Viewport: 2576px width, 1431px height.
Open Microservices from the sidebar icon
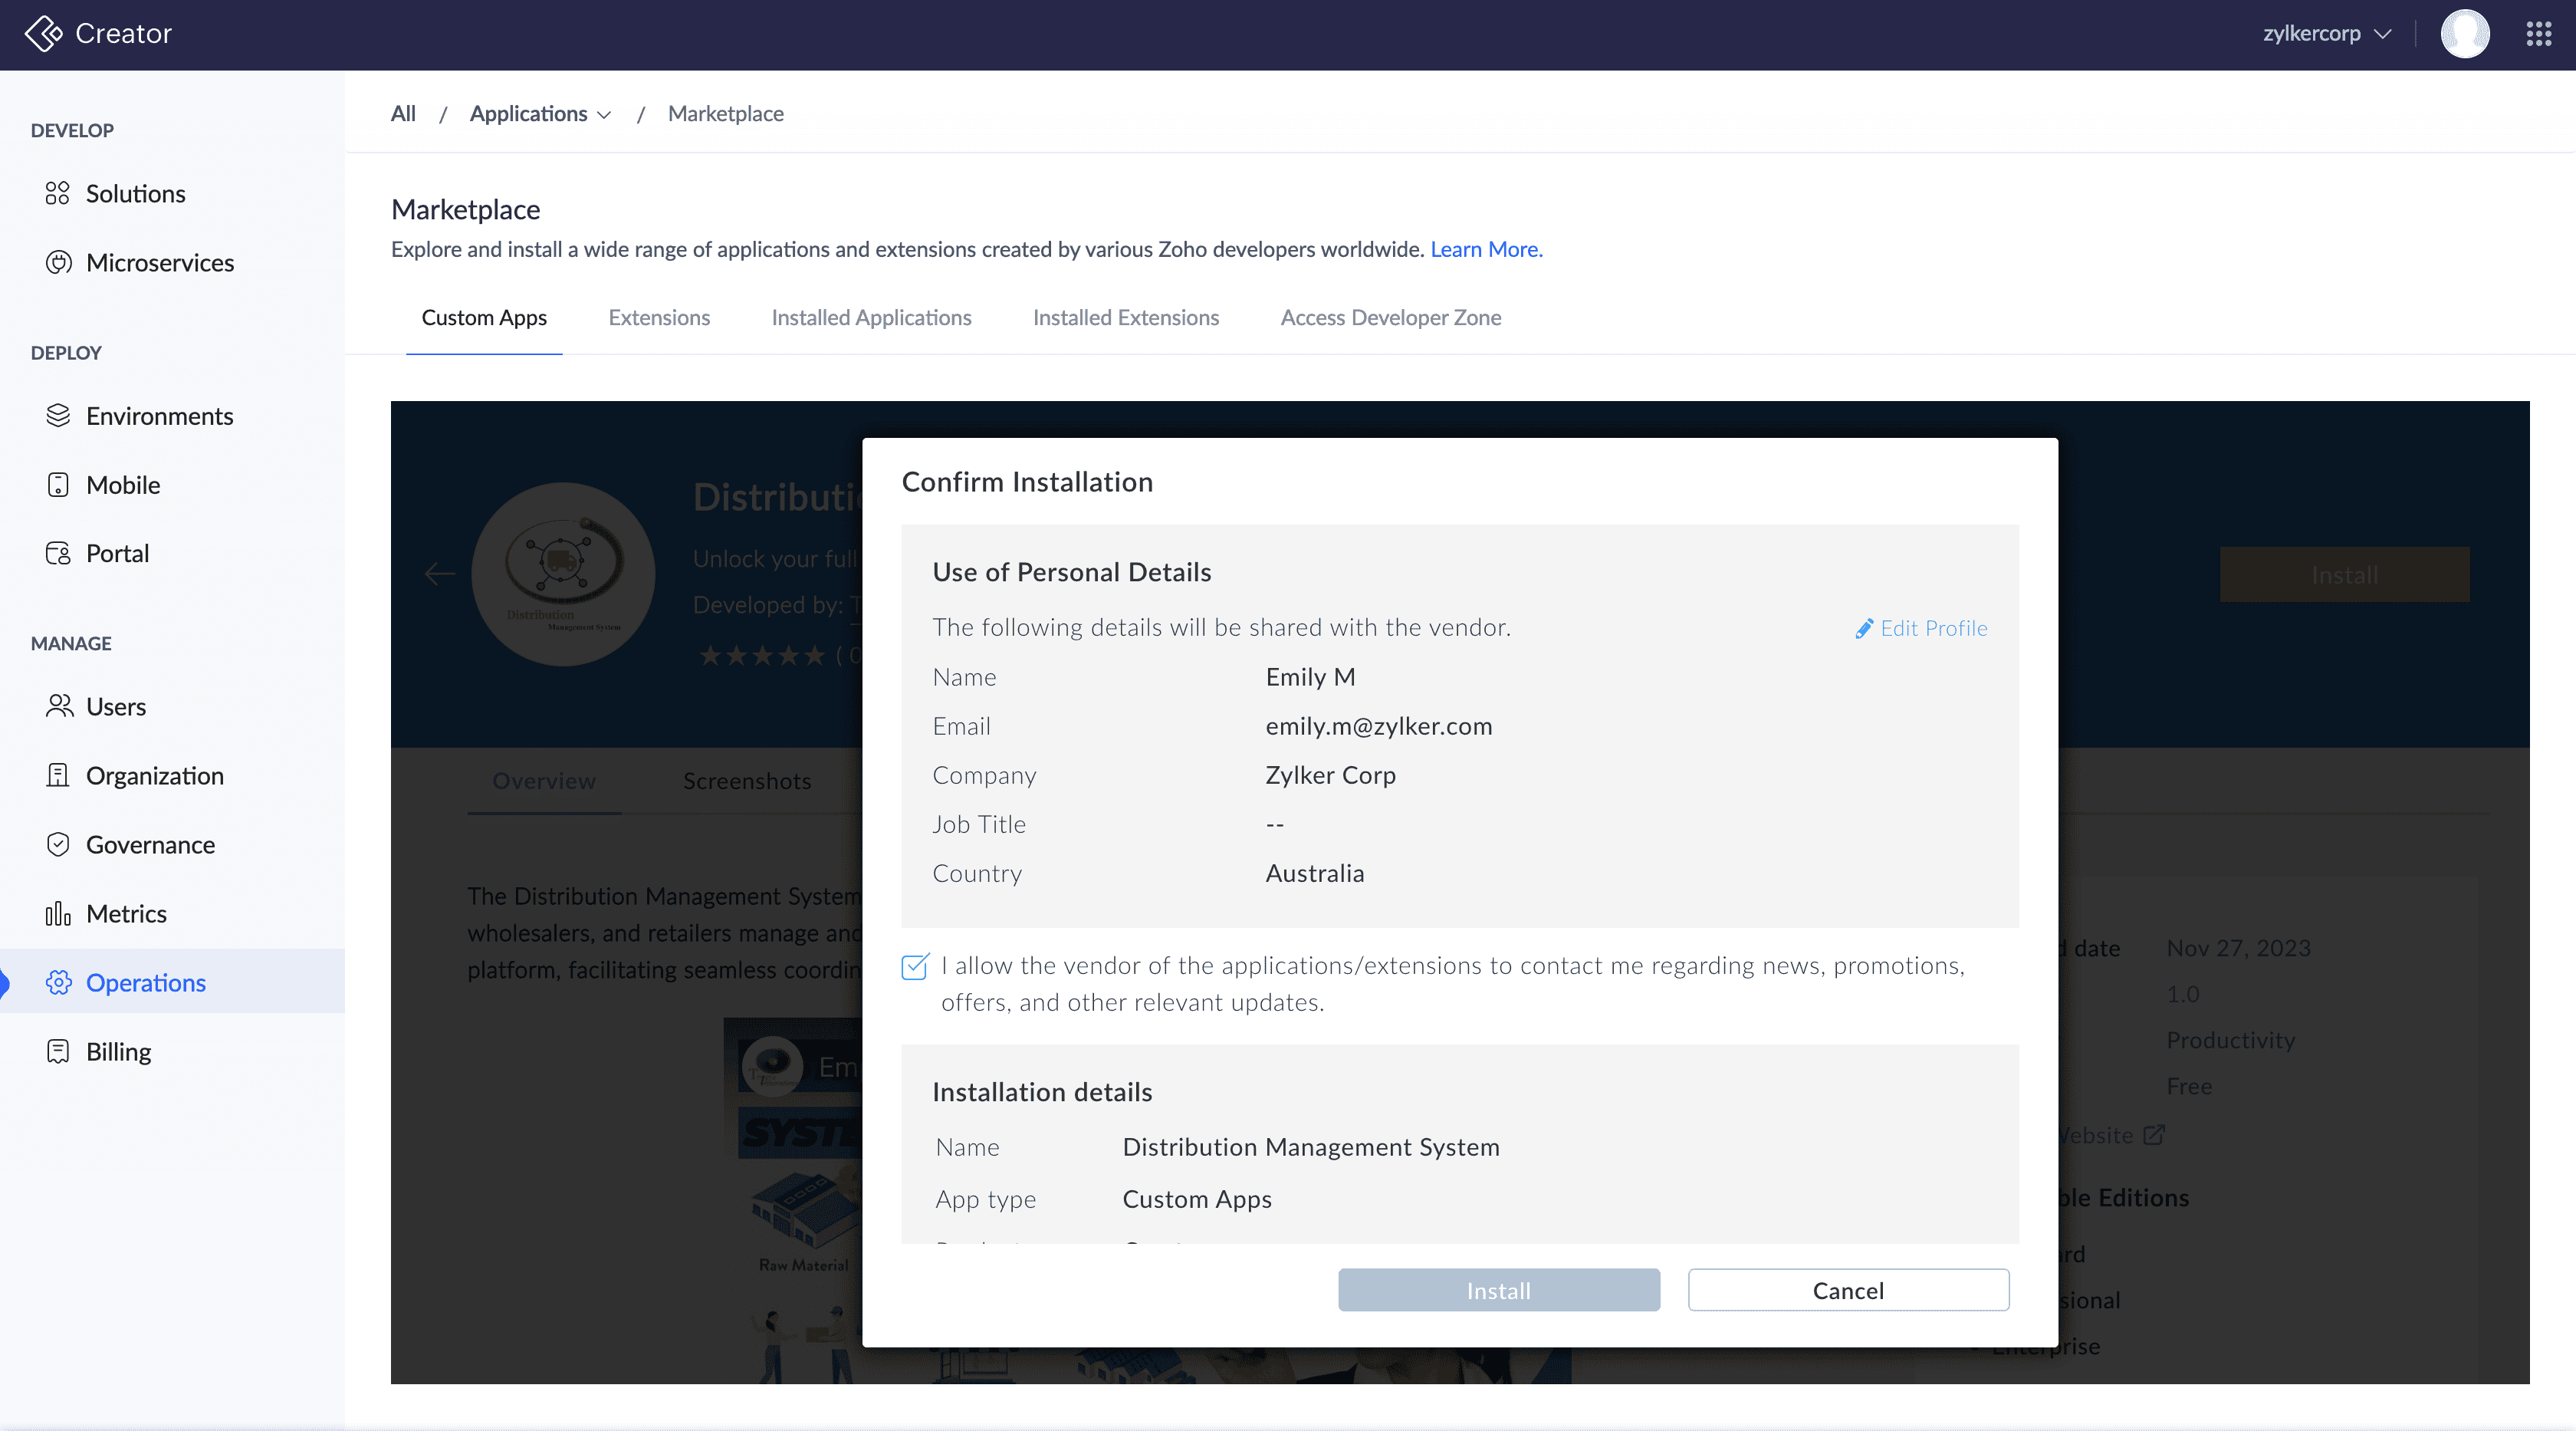58,263
